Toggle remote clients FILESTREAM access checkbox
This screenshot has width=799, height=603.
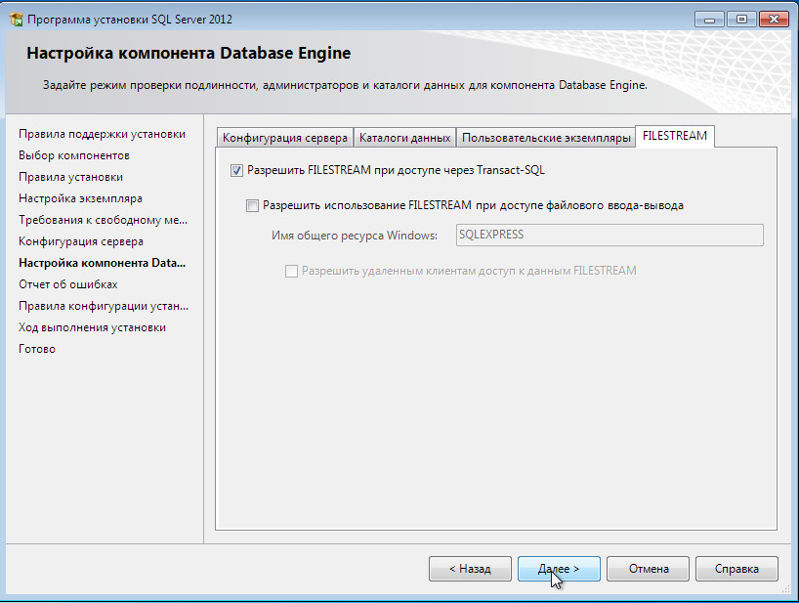click(291, 271)
